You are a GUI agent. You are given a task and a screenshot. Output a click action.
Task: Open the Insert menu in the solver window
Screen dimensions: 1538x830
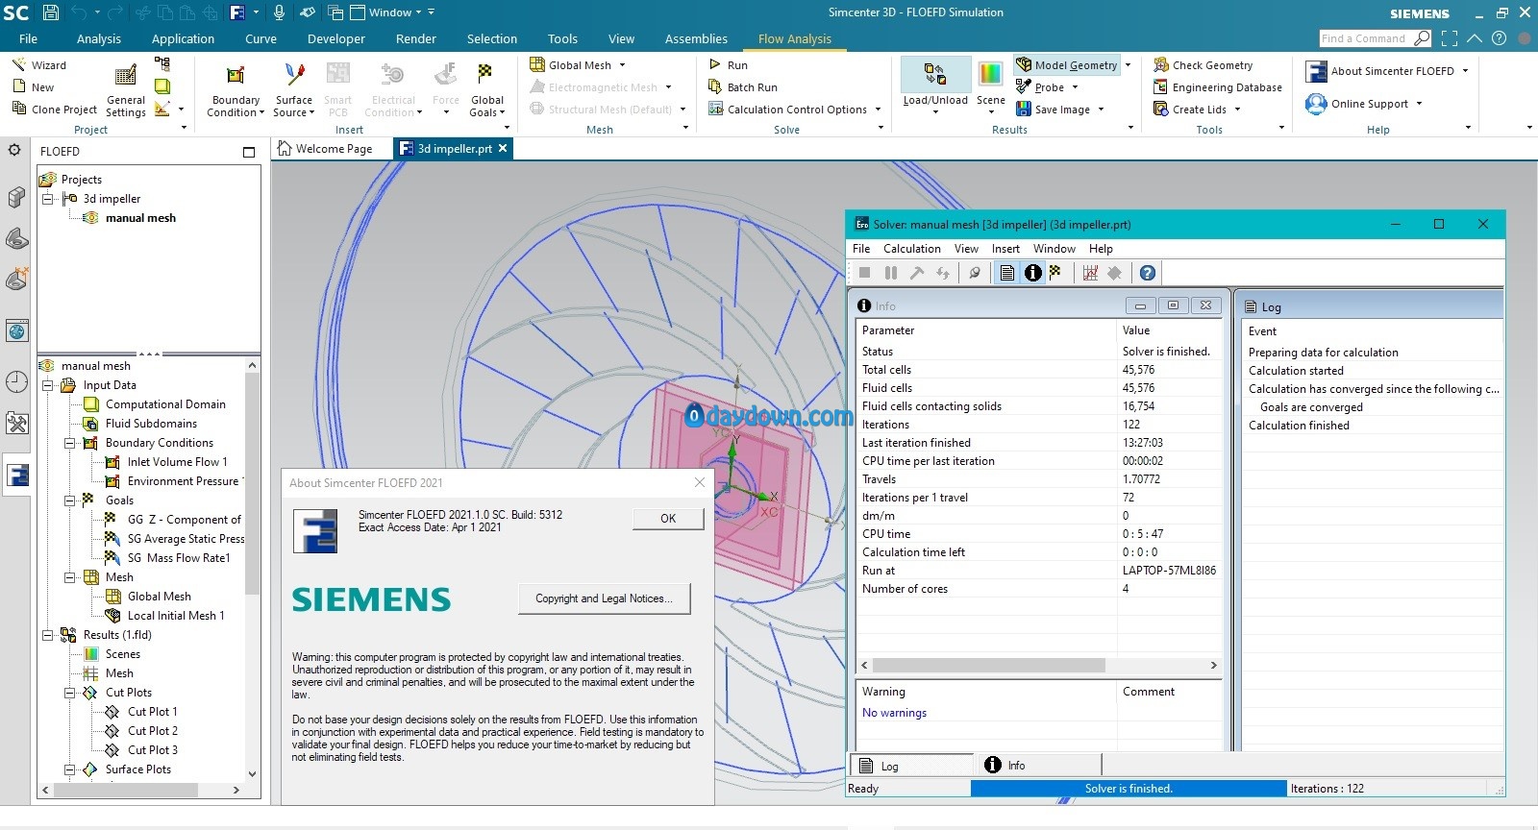(x=1005, y=249)
